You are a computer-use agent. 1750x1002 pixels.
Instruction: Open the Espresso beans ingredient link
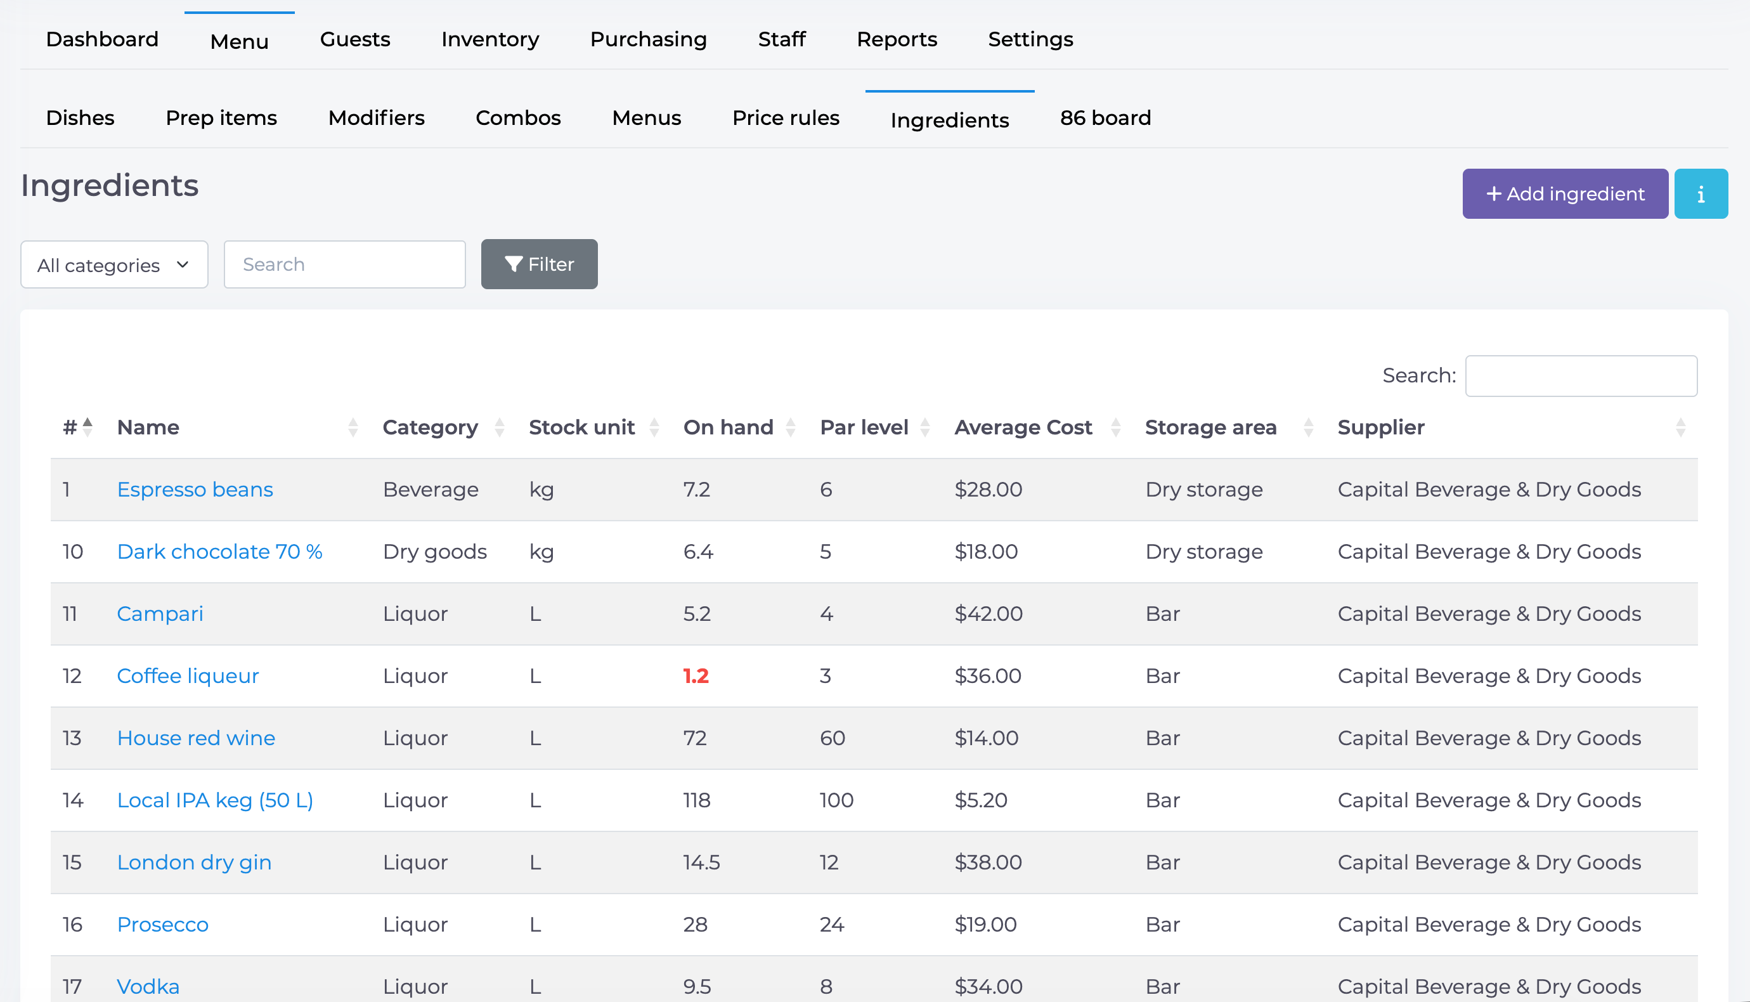tap(195, 490)
